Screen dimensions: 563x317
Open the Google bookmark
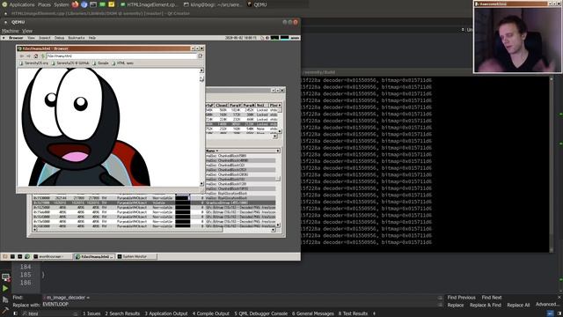[x=100, y=63]
